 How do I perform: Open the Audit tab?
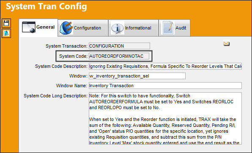[x=175, y=28]
